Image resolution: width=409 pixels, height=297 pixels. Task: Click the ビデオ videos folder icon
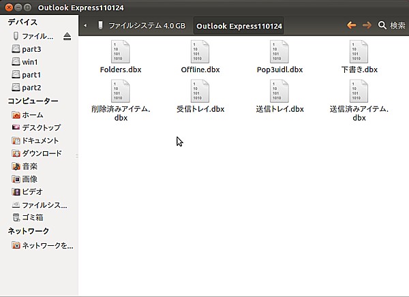pos(16,192)
